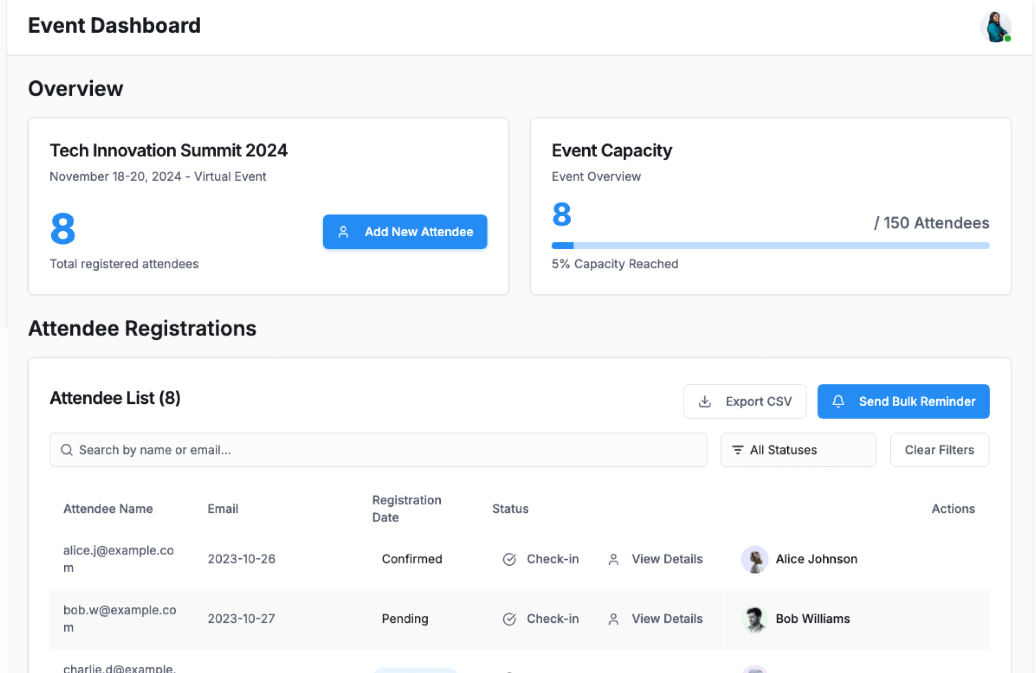Click the bell icon on Send Bulk Reminder
This screenshot has height=673, width=1036.
838,401
